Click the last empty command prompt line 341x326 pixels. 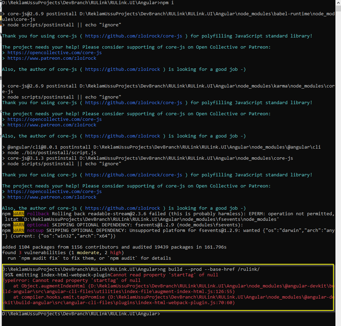(x=81, y=314)
